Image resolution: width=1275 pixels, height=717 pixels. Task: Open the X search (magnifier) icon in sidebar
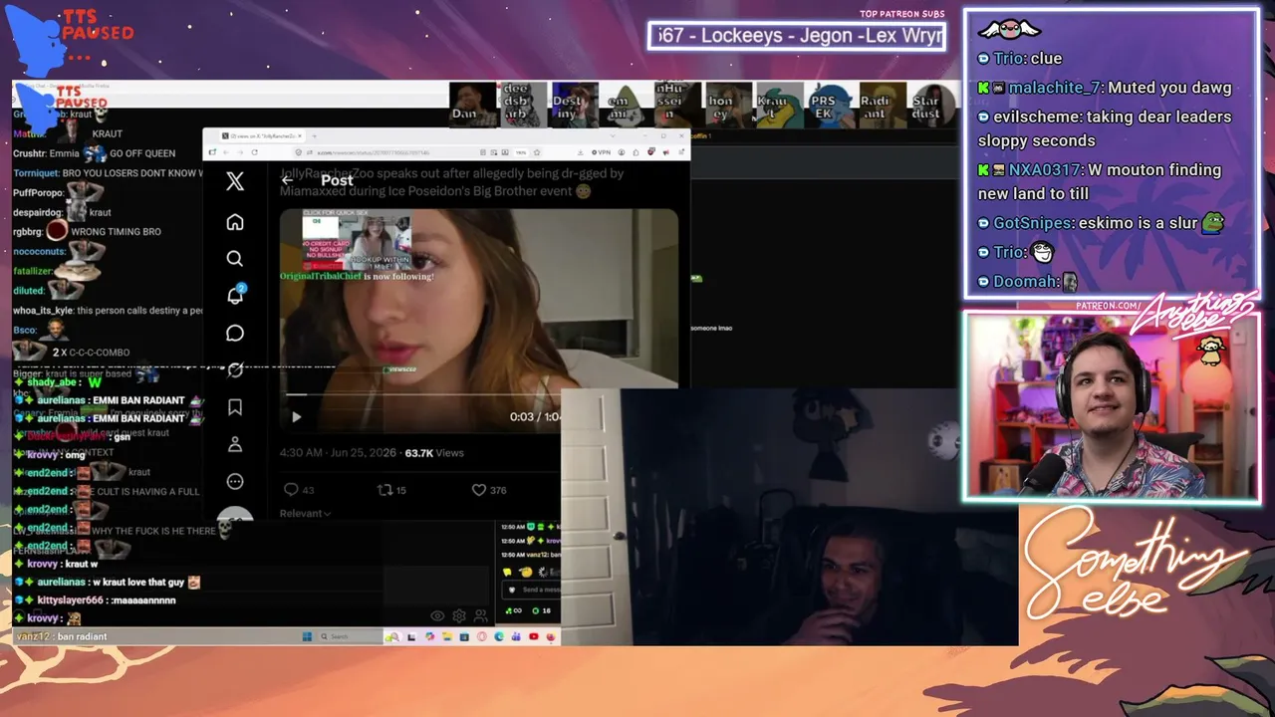click(235, 259)
